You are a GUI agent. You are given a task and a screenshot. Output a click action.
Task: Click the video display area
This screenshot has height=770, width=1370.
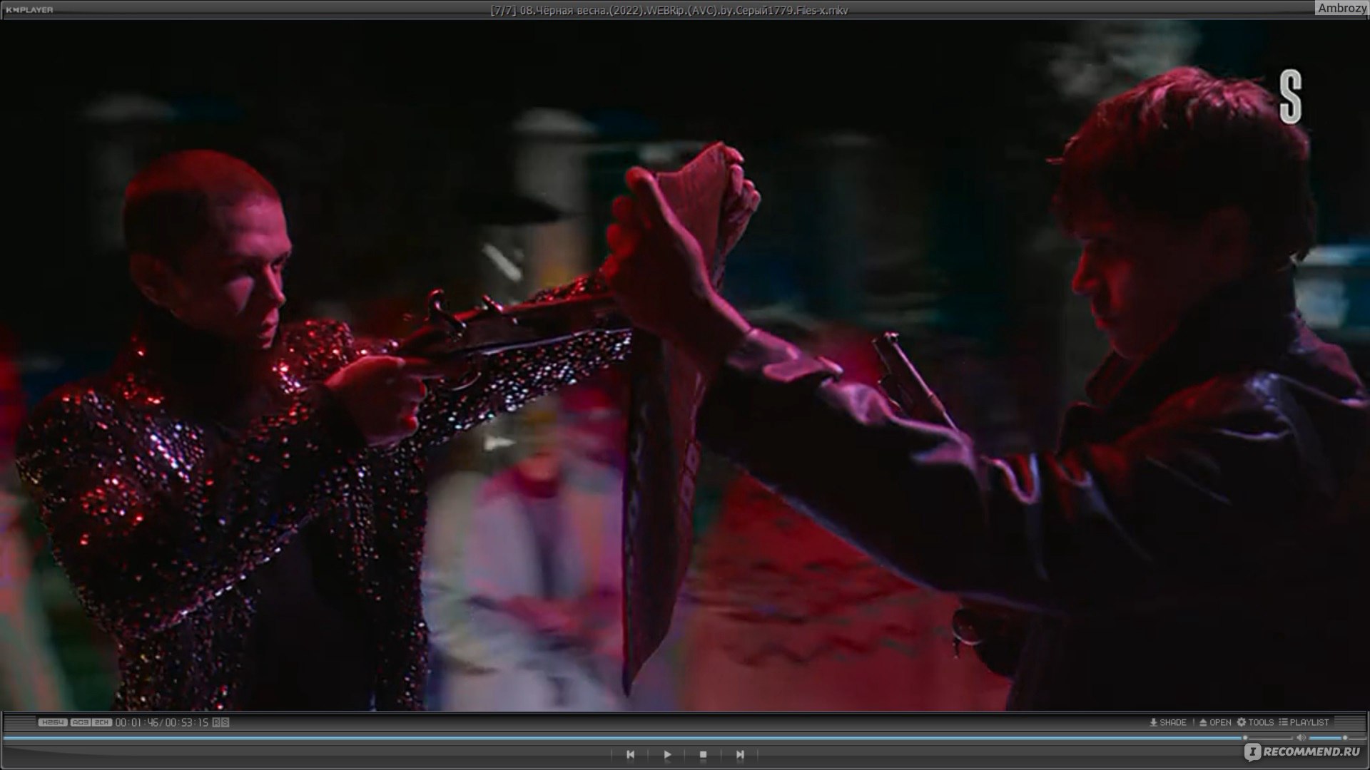(685, 365)
